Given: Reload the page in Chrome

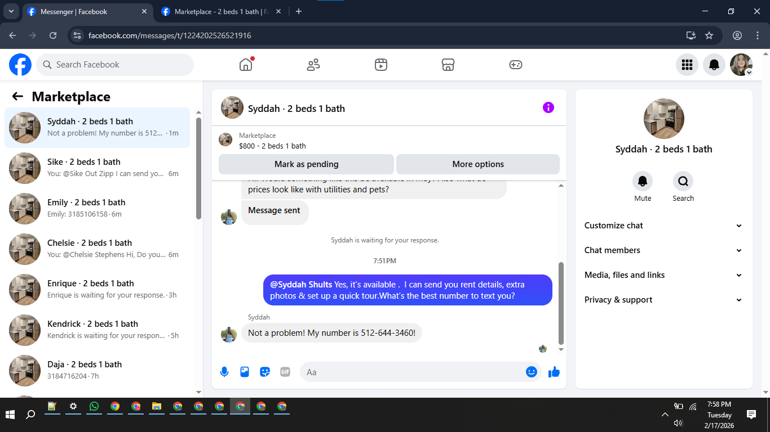Looking at the screenshot, I should 53,35.
